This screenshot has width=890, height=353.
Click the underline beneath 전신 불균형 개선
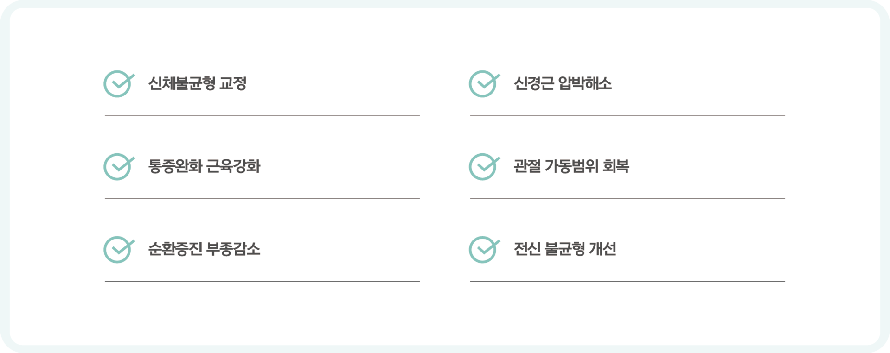point(627,281)
